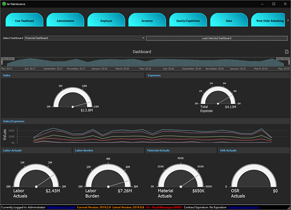Viewport: 291px width, 210px height.
Task: Click the Load Selected Dashboard button
Action: (217, 38)
